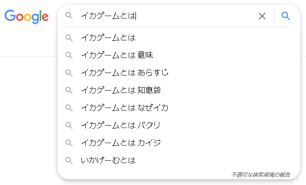Viewport: 306px width, 185px height.
Task: Click magnifier icon beside 知恵袋 suggestion
Action: (x=69, y=91)
